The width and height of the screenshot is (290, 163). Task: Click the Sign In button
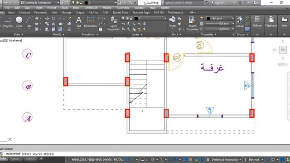[x=217, y=3]
